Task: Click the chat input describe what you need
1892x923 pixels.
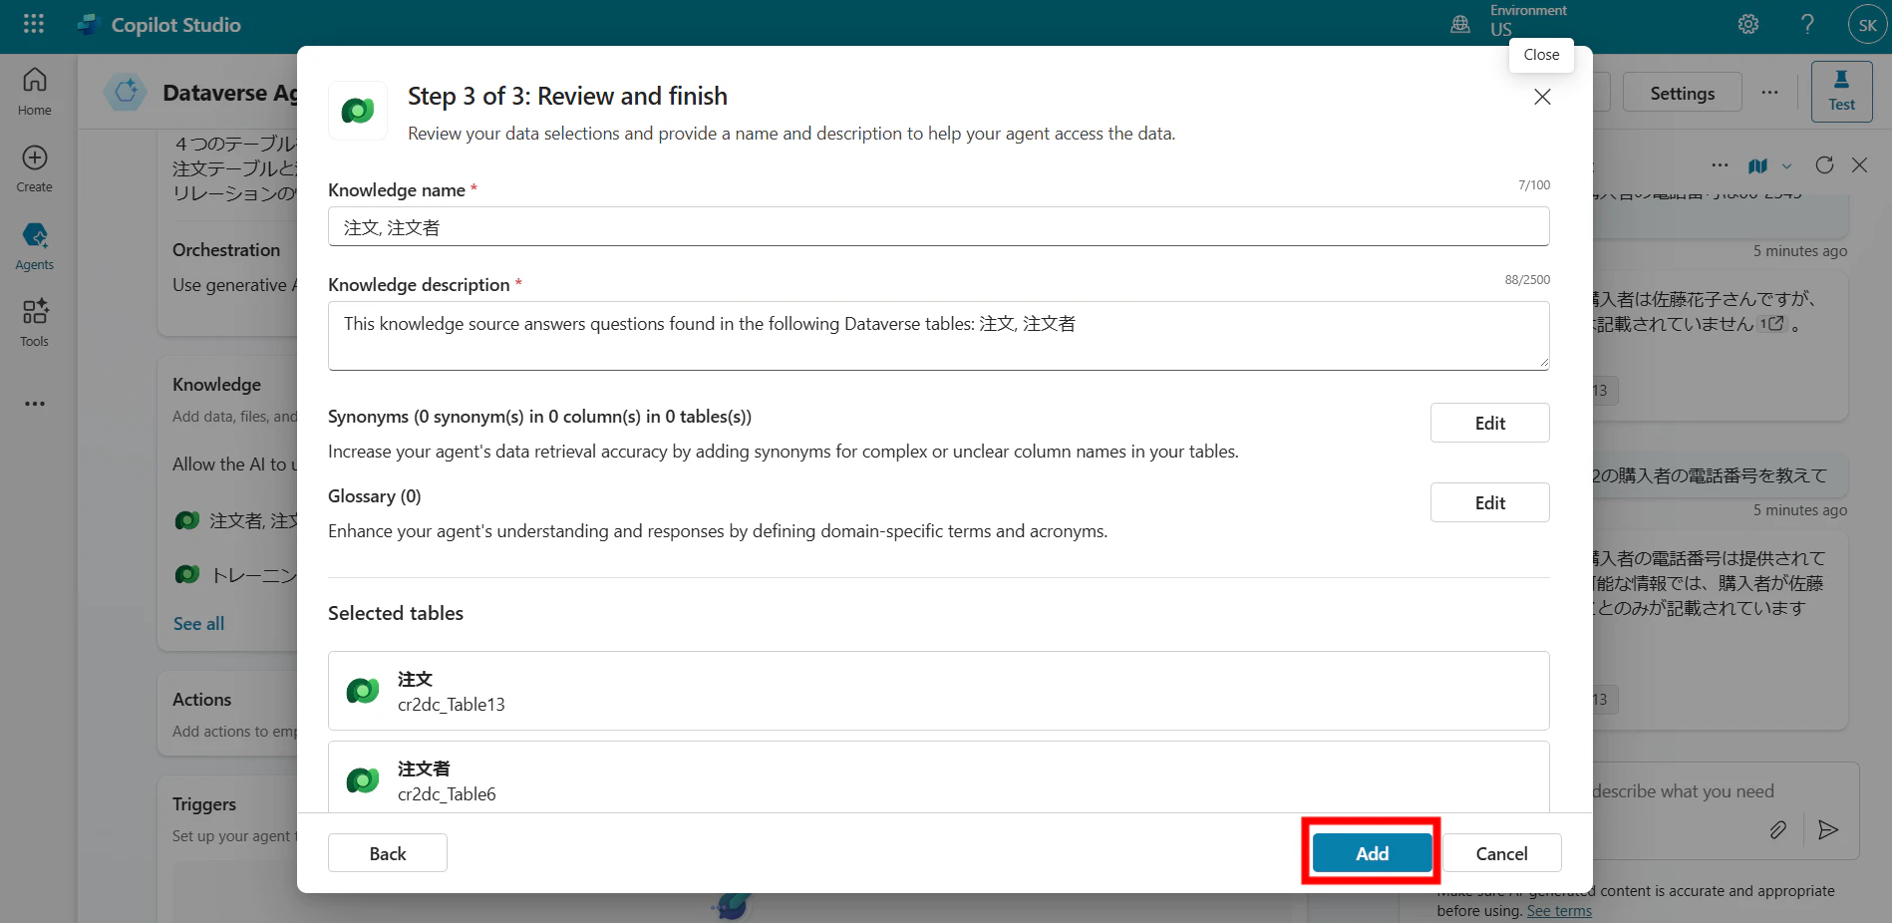Action: point(1685,791)
